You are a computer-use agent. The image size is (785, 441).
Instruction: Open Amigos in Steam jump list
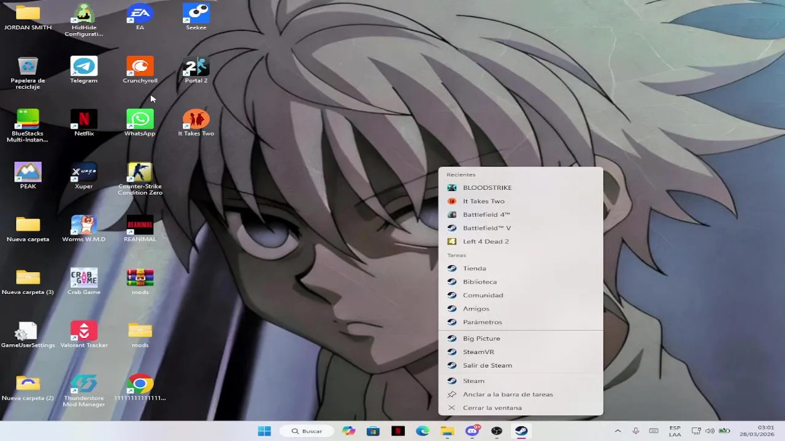pos(521,309)
